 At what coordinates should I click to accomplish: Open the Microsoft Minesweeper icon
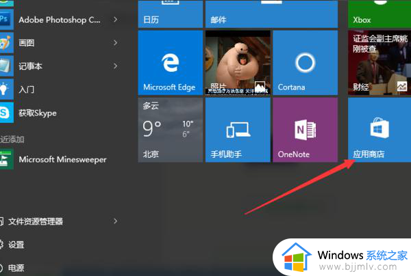click(x=6, y=159)
